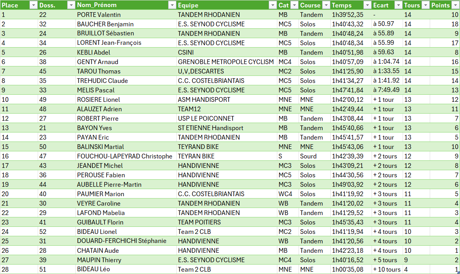Select cell GENTY Arnaud
Viewport: 460px width, 274px height.
coord(126,62)
